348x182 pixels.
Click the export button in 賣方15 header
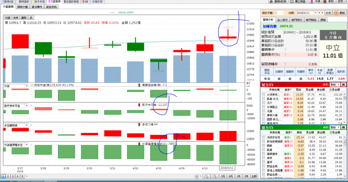(x=343, y=128)
